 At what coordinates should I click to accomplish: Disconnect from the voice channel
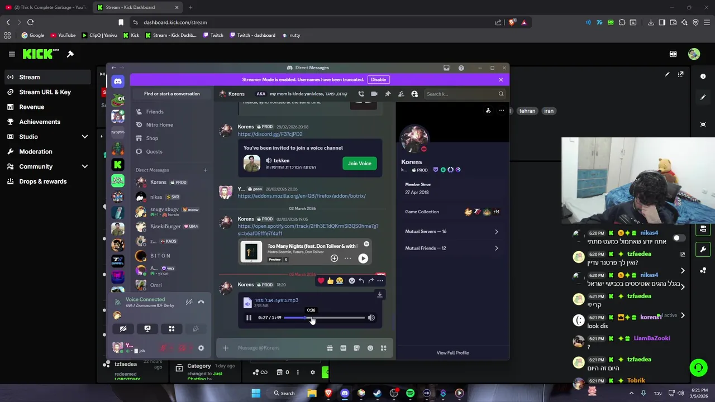click(201, 302)
